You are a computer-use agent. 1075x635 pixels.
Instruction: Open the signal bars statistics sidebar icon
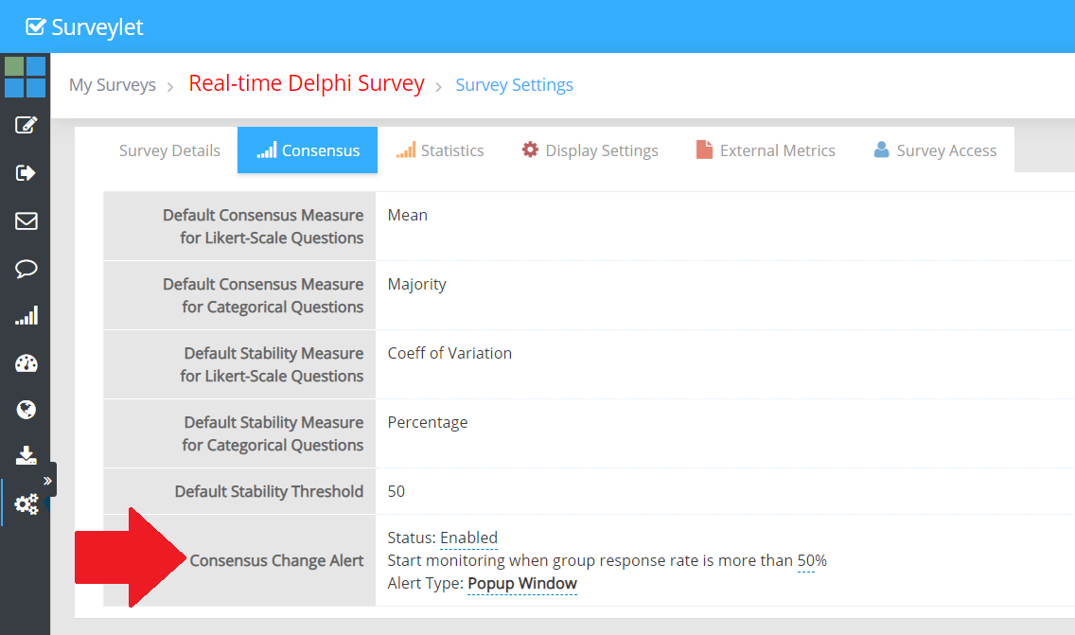(x=26, y=316)
